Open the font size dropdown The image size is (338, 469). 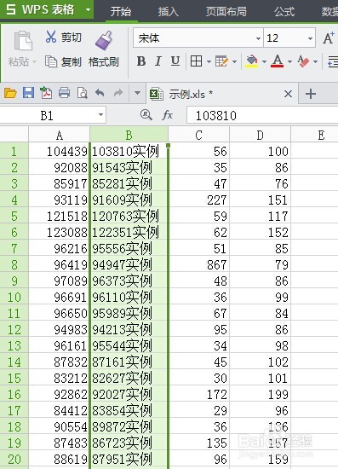[310, 38]
